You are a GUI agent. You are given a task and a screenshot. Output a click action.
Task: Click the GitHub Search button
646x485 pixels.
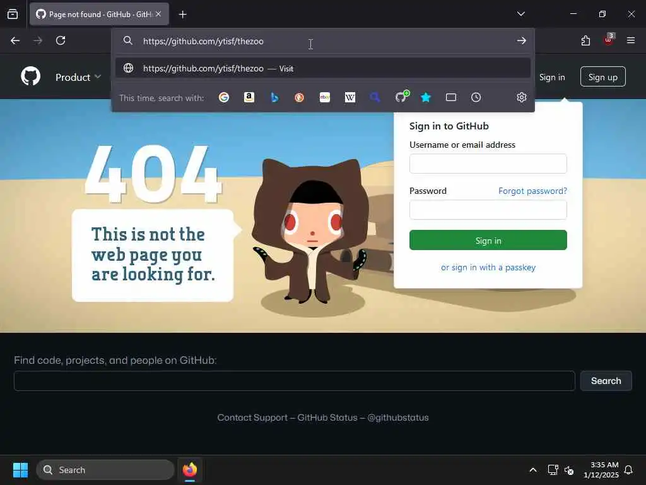[x=606, y=381]
